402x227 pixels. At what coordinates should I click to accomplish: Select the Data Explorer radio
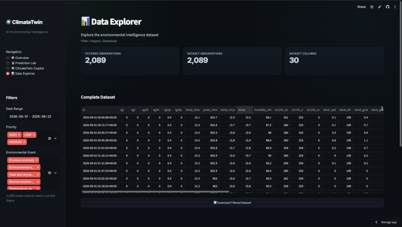pyautogui.click(x=7, y=74)
